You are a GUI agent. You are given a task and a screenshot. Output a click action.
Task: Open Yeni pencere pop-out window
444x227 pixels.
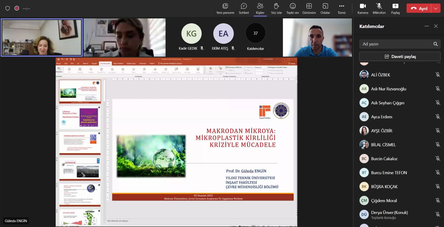coord(225,8)
